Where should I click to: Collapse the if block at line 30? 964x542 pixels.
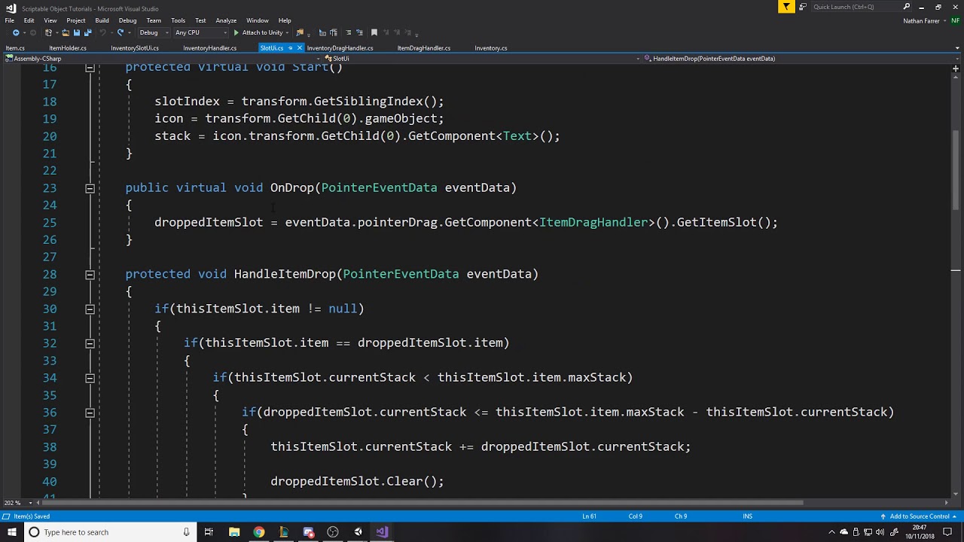(x=90, y=309)
